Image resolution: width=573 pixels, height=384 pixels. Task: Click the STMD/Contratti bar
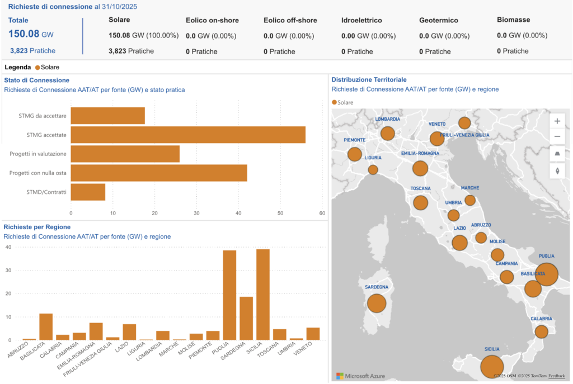(x=88, y=192)
